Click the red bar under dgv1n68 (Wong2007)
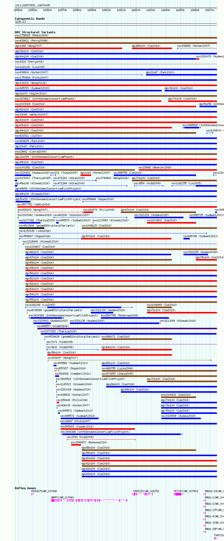 68,48
